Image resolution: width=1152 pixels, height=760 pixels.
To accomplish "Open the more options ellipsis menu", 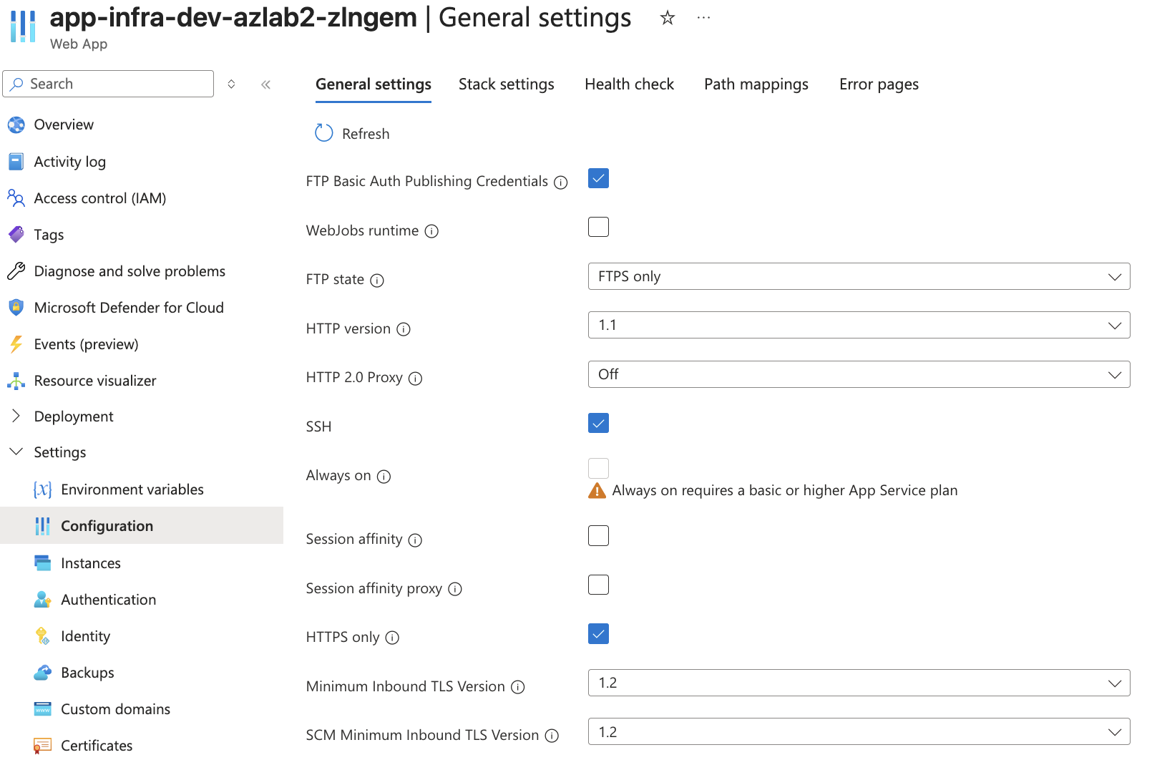I will 703,18.
